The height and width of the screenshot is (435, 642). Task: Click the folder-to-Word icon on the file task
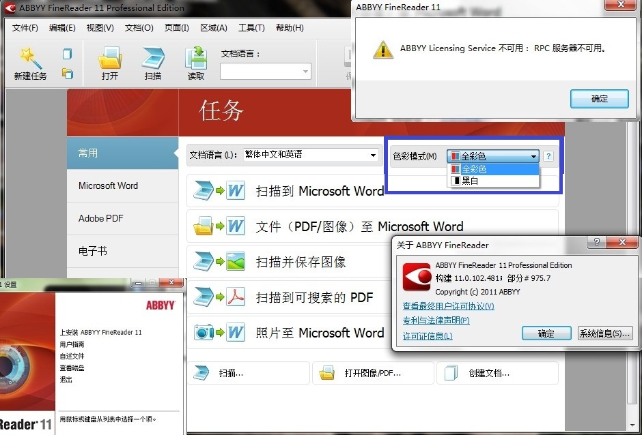pos(219,226)
